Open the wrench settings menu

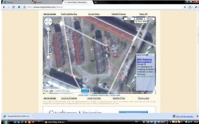coord(197,7)
